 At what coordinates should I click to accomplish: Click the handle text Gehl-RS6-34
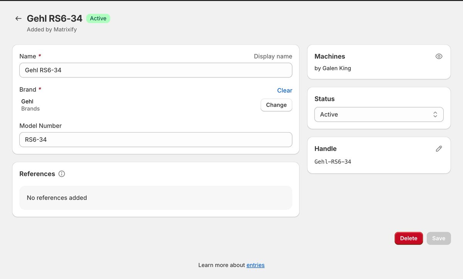[x=333, y=162]
